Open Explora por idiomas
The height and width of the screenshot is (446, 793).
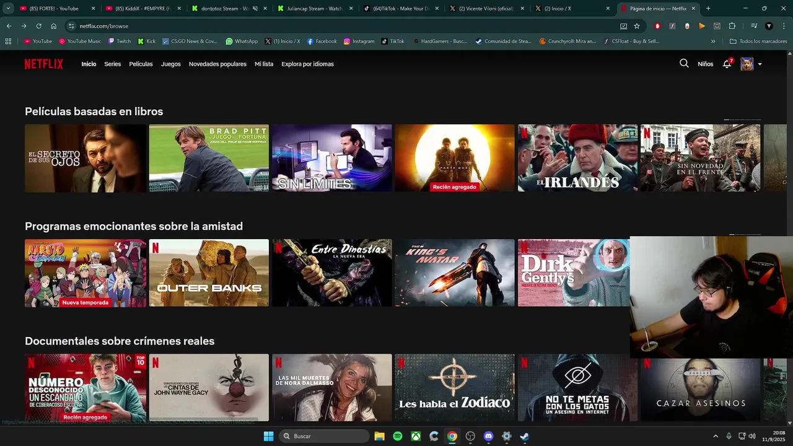point(307,64)
